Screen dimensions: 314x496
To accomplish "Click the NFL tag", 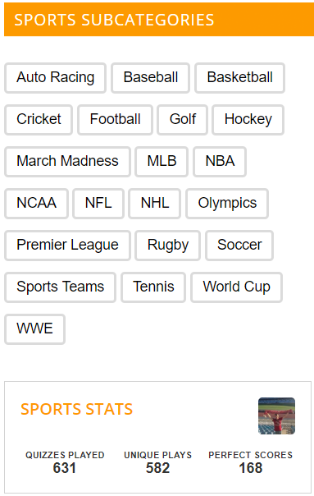I will [98, 204].
